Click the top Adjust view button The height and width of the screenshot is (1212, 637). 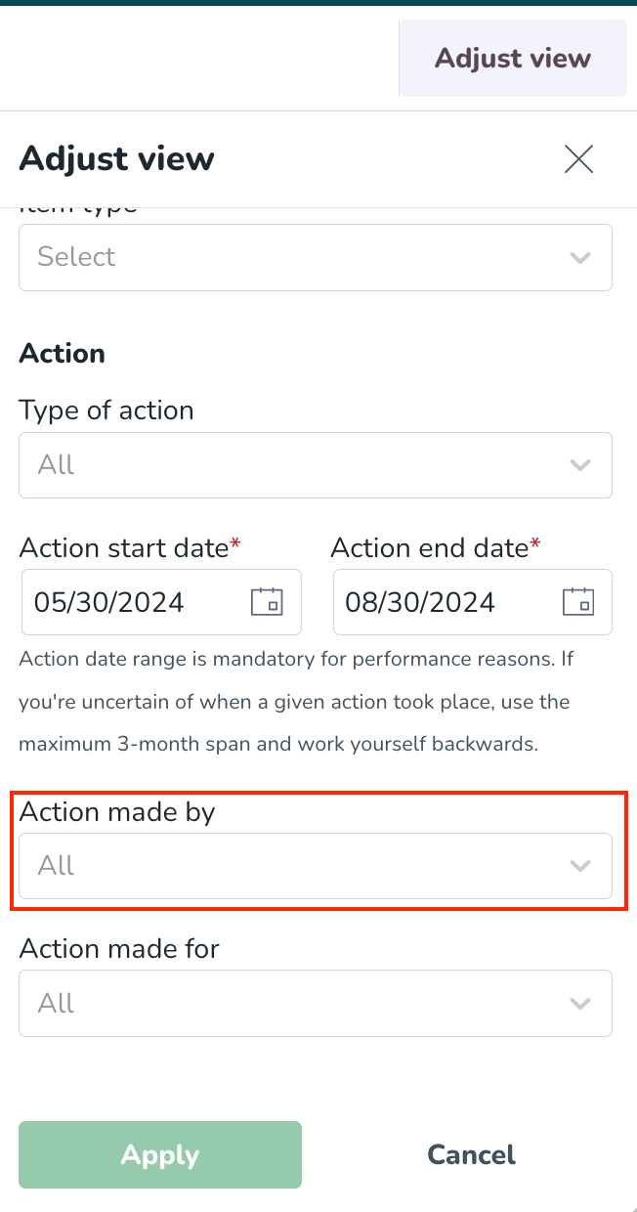click(x=513, y=58)
